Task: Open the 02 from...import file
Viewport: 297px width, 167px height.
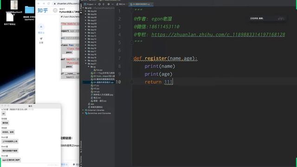Action: [103, 76]
